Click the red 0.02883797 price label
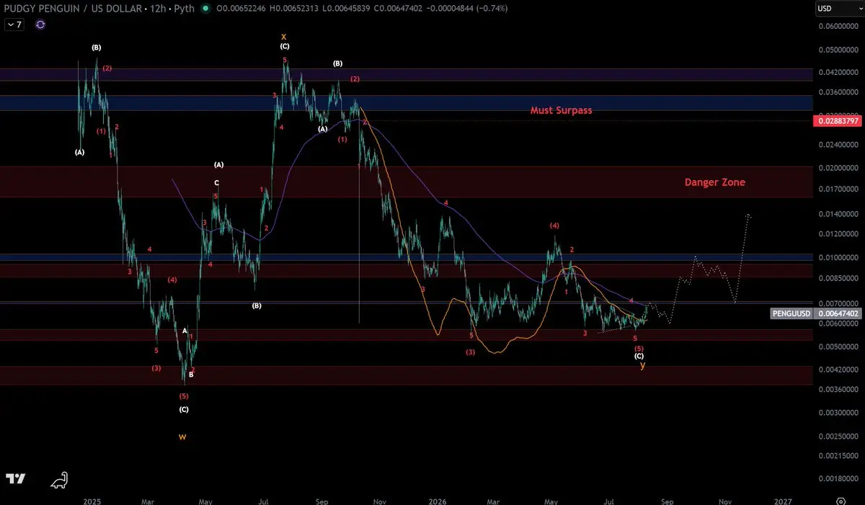 (x=837, y=121)
